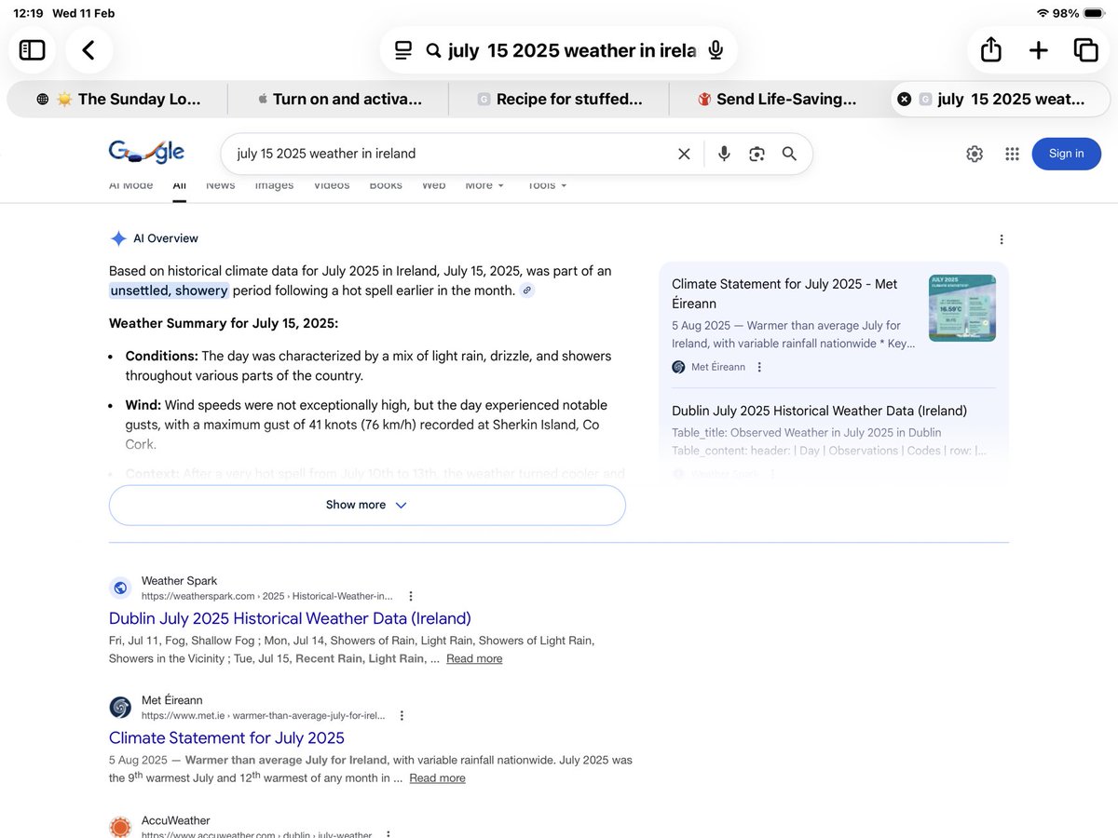Click 'Weather Summary for July 15, 2025:' heading
Viewport: 1118px width, 838px height.
[224, 323]
